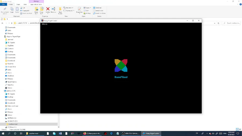242x136 pixels.
Task: Open Quick Access Toolbar customize arrow
Action: coord(7,19)
